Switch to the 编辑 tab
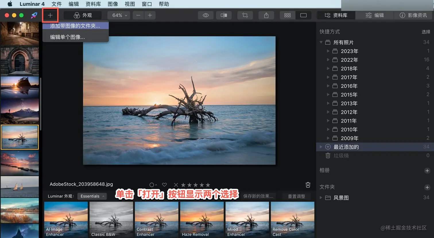Screen dimensions: 434x238 [x=375, y=15]
